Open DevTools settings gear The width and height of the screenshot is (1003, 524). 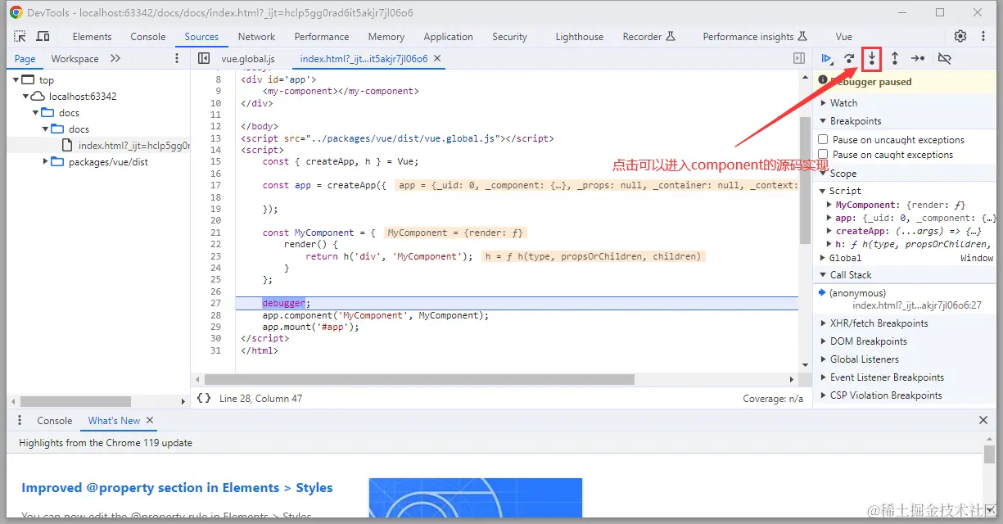tap(960, 37)
